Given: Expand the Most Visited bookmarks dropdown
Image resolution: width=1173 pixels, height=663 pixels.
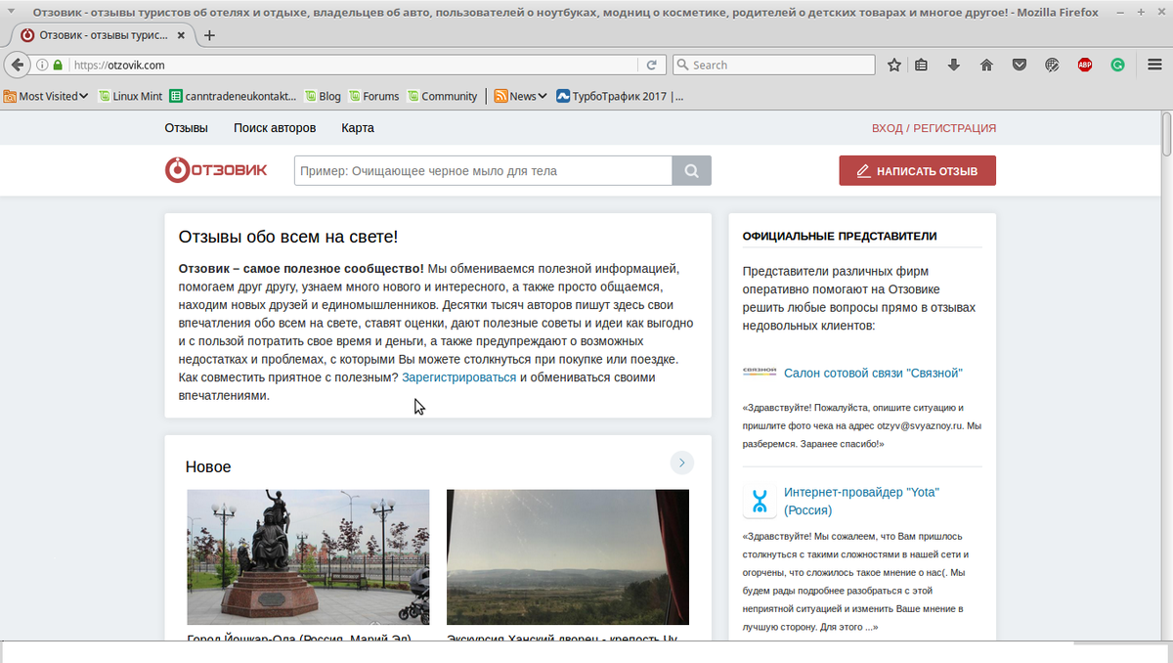Looking at the screenshot, I should [x=45, y=96].
